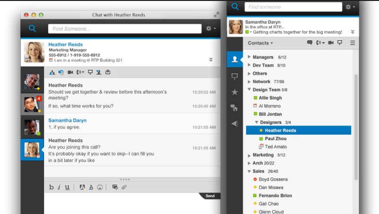Collapse the Sales group
The width and height of the screenshot is (379, 214).
pos(249,171)
